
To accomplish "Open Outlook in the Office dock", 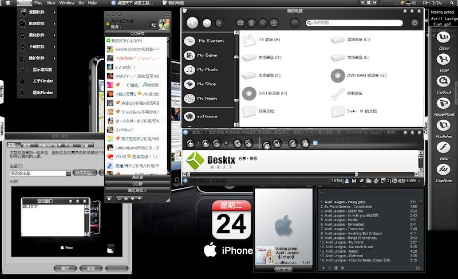I will tap(443, 81).
